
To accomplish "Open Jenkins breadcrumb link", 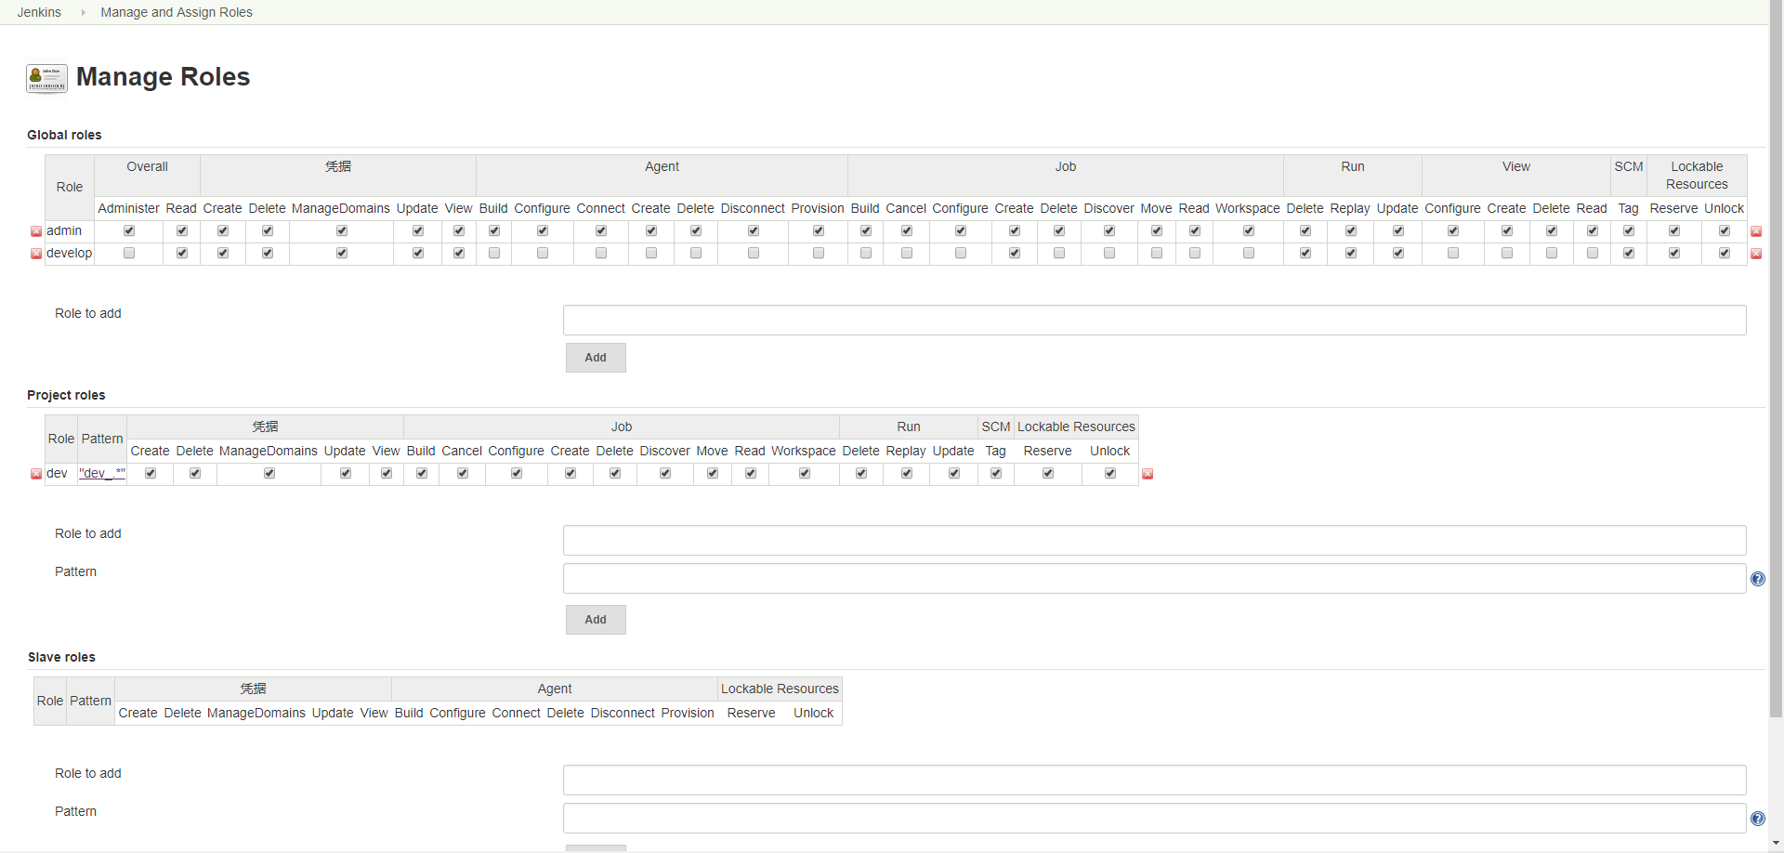I will 39,12.
